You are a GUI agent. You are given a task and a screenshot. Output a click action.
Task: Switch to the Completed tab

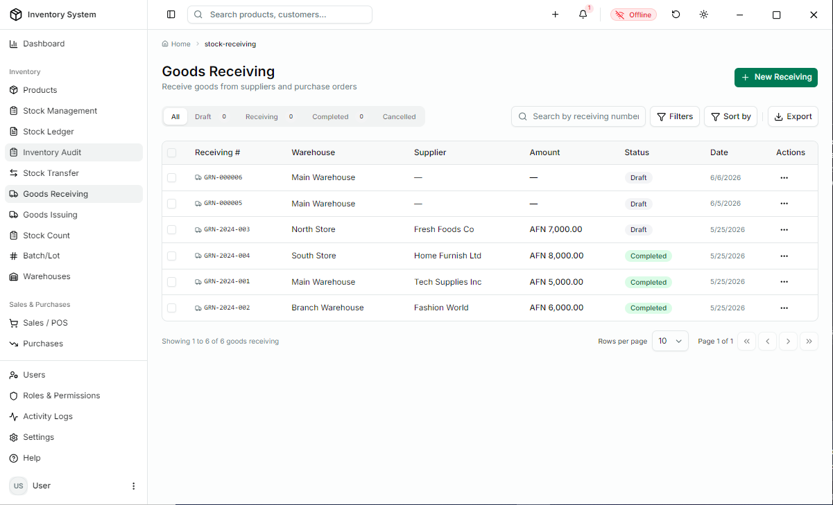tap(338, 116)
